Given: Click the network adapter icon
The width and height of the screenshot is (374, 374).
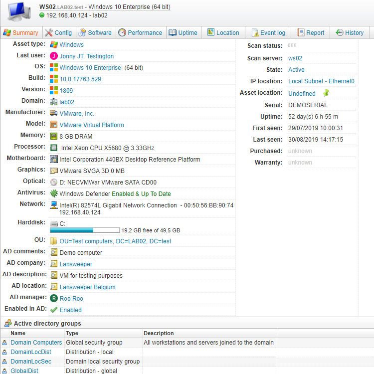Looking at the screenshot, I should [x=54, y=205].
